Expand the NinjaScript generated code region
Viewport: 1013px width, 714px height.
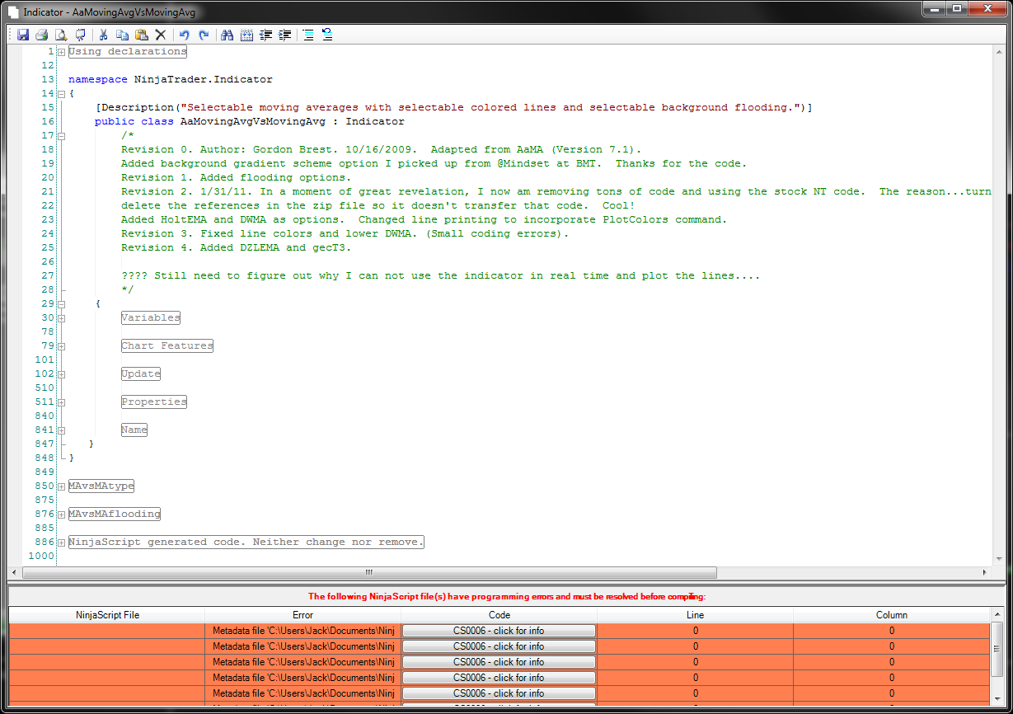[x=62, y=543]
